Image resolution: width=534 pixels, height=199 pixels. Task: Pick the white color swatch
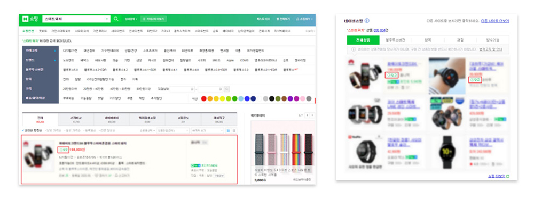tap(259, 99)
